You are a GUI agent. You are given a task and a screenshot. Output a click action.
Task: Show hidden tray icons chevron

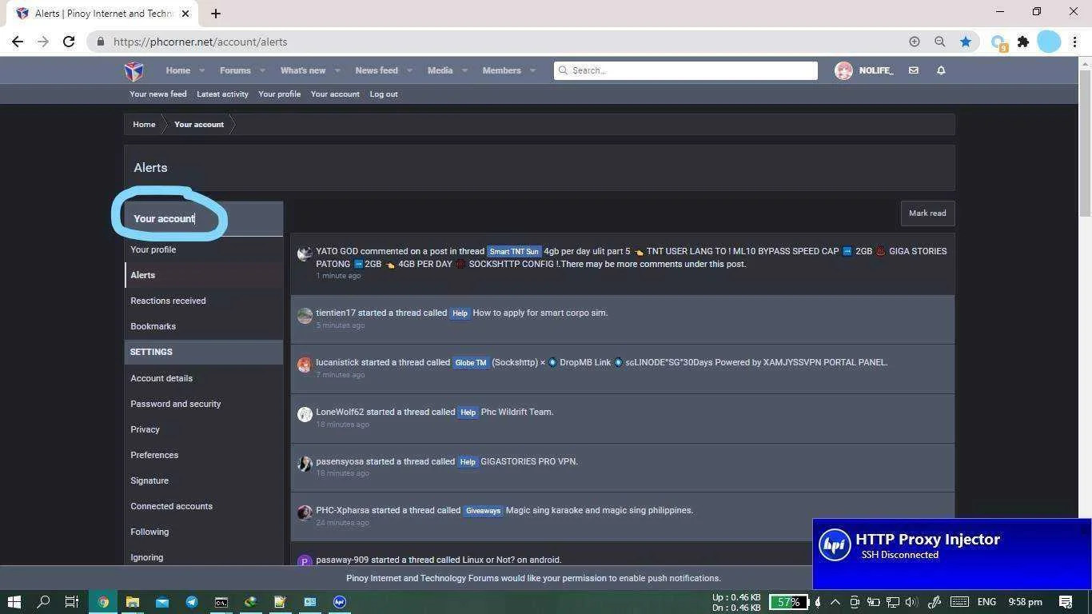pos(835,601)
